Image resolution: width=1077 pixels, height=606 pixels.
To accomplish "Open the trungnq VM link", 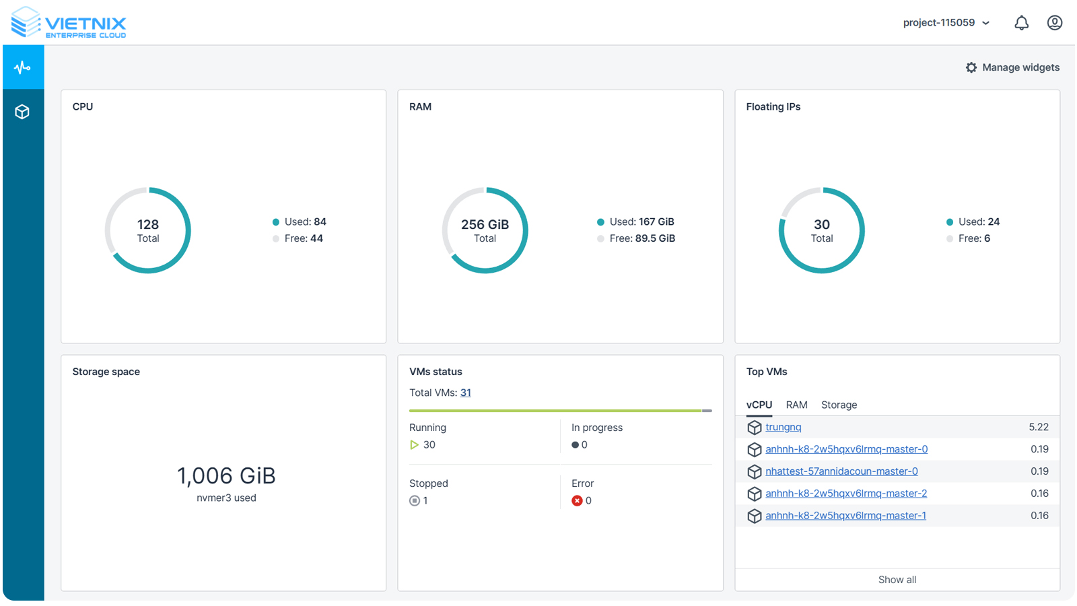I will (x=783, y=427).
